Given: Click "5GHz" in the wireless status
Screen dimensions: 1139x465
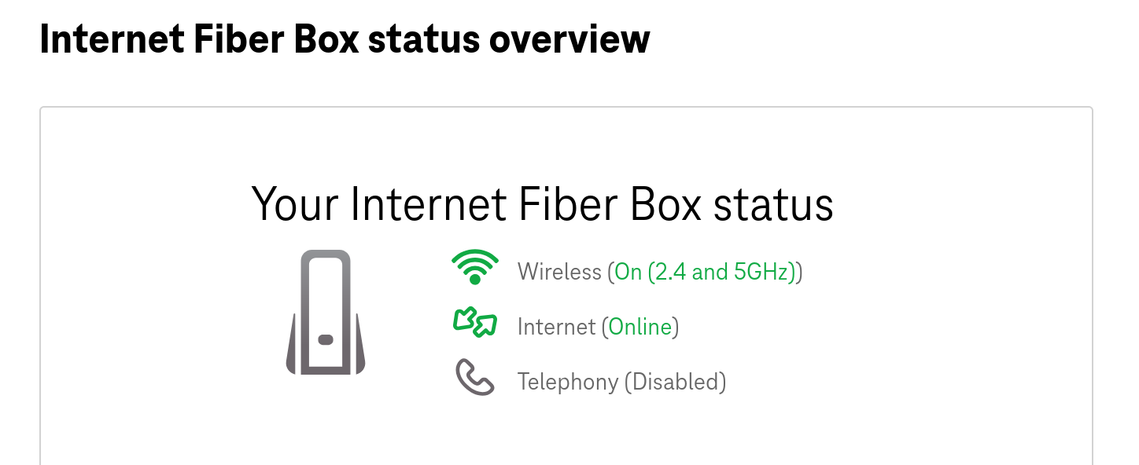Looking at the screenshot, I should pos(765,272).
